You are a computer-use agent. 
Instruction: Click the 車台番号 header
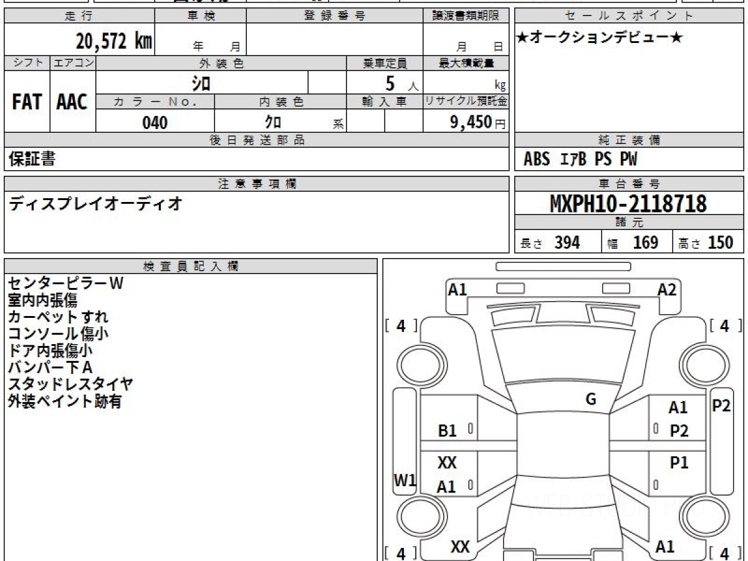[x=629, y=183]
